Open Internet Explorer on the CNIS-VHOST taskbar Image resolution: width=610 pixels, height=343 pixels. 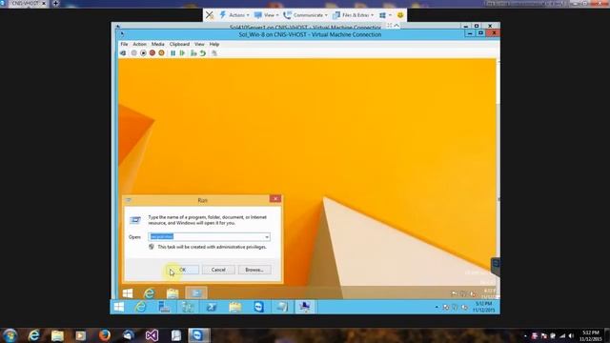point(140,307)
